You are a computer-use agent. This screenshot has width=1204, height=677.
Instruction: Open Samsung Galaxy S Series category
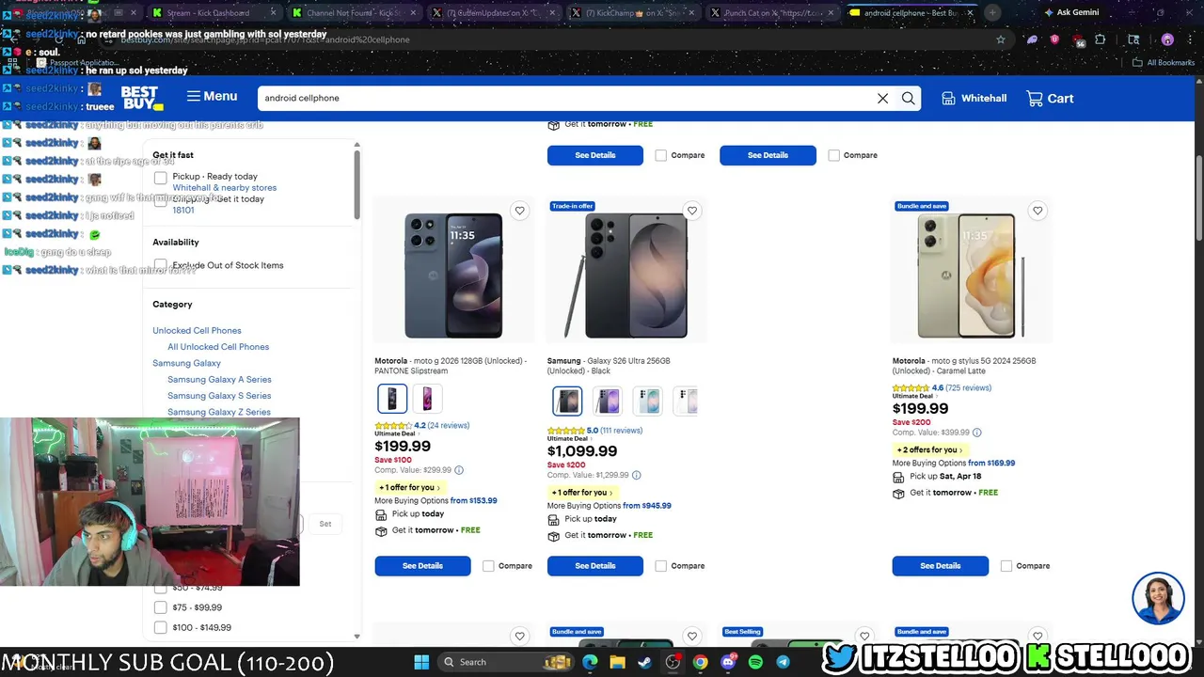pyautogui.click(x=219, y=396)
